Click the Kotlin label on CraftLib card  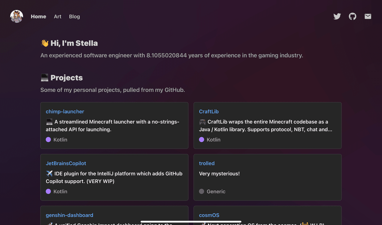click(x=214, y=140)
